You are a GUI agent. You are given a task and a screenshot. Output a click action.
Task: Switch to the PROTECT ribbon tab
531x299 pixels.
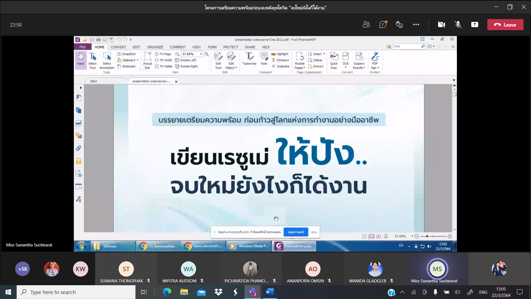pyautogui.click(x=231, y=47)
